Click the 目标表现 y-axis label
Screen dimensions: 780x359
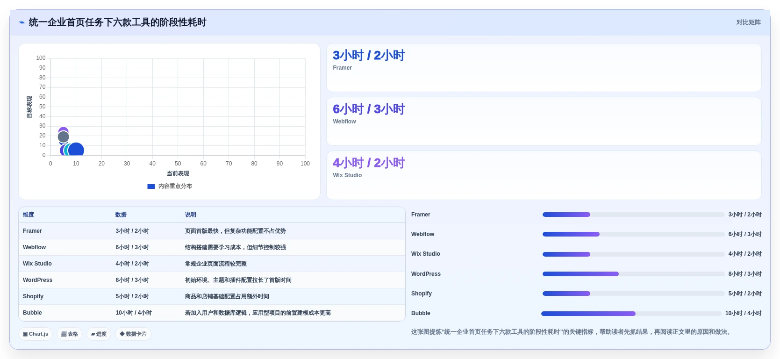point(29,107)
